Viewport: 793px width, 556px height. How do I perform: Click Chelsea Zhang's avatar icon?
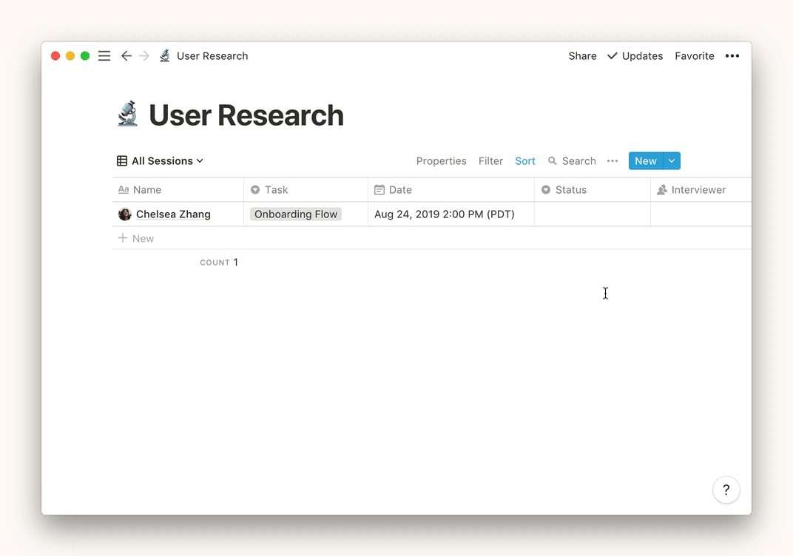coord(125,214)
